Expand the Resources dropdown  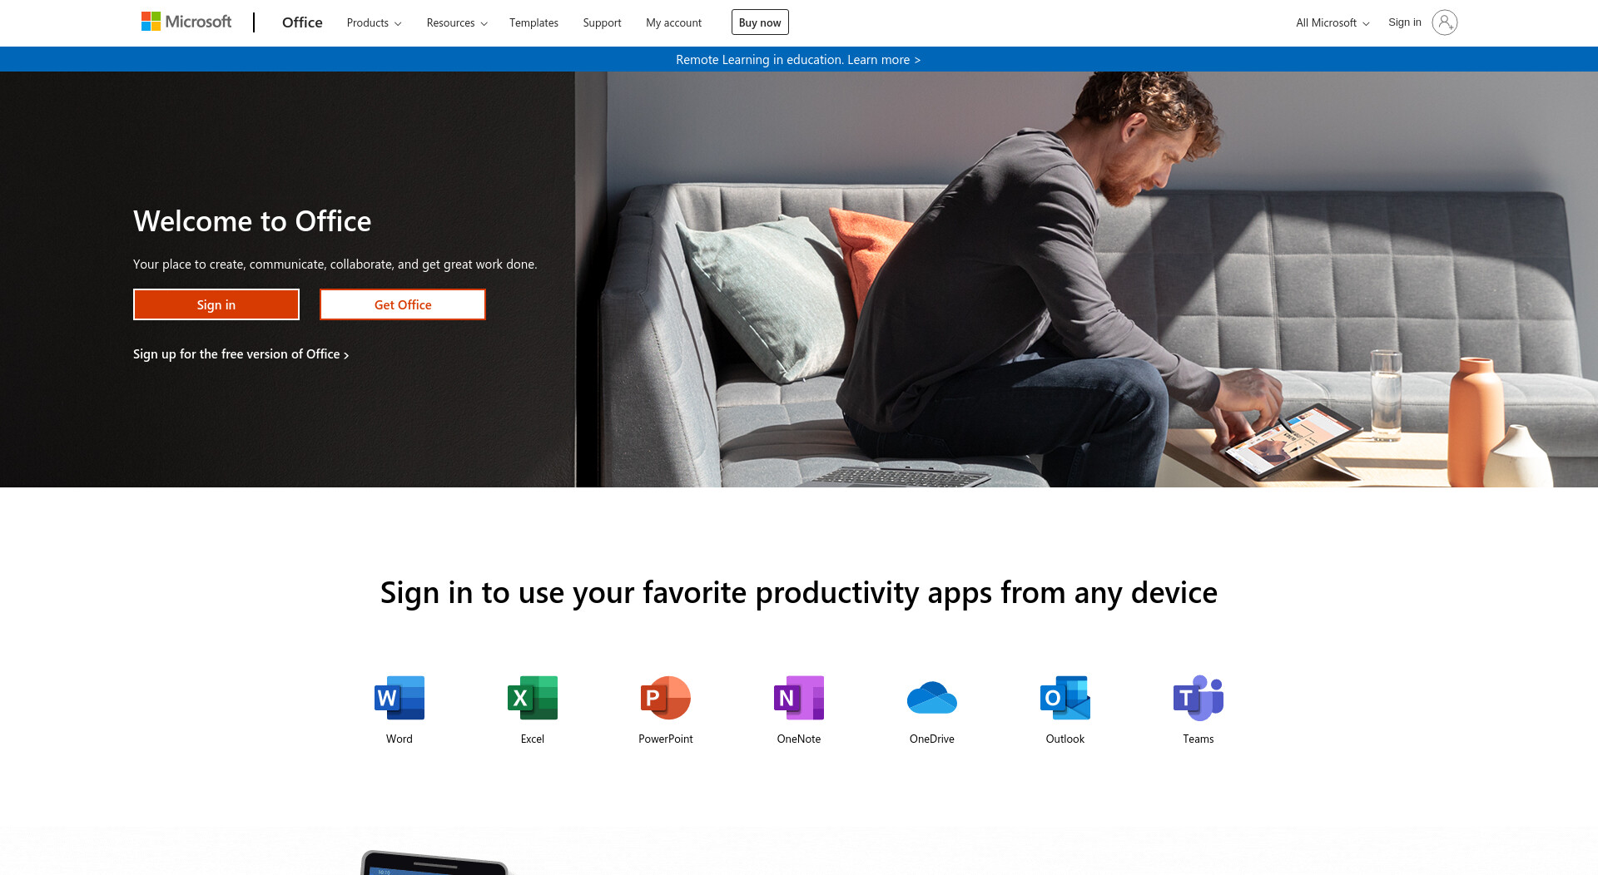[457, 22]
